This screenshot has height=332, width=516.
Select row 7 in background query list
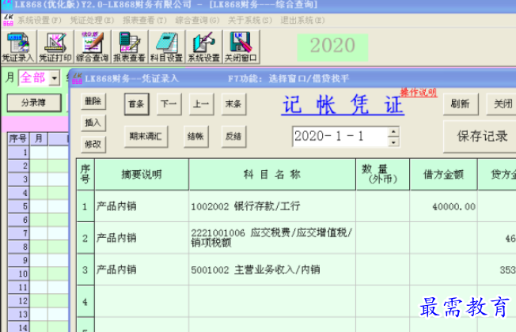tap(19, 233)
